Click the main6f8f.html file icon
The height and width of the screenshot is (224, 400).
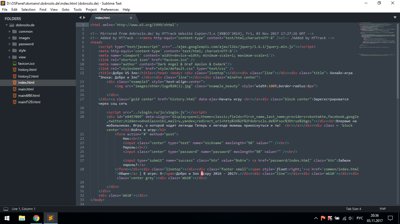pyautogui.click(x=15, y=96)
